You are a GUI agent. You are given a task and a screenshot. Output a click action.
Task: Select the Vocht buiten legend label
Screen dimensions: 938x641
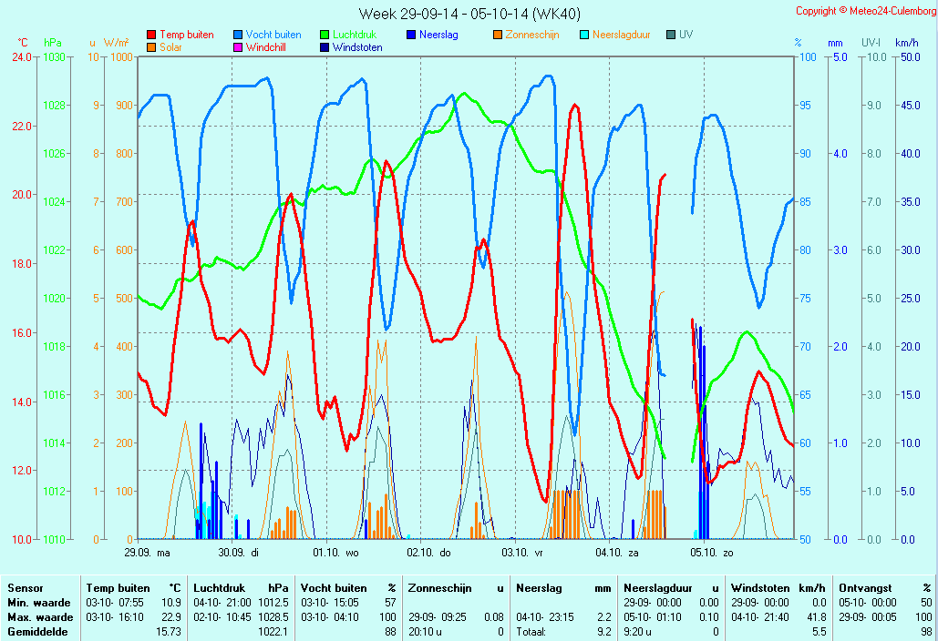[x=273, y=35]
